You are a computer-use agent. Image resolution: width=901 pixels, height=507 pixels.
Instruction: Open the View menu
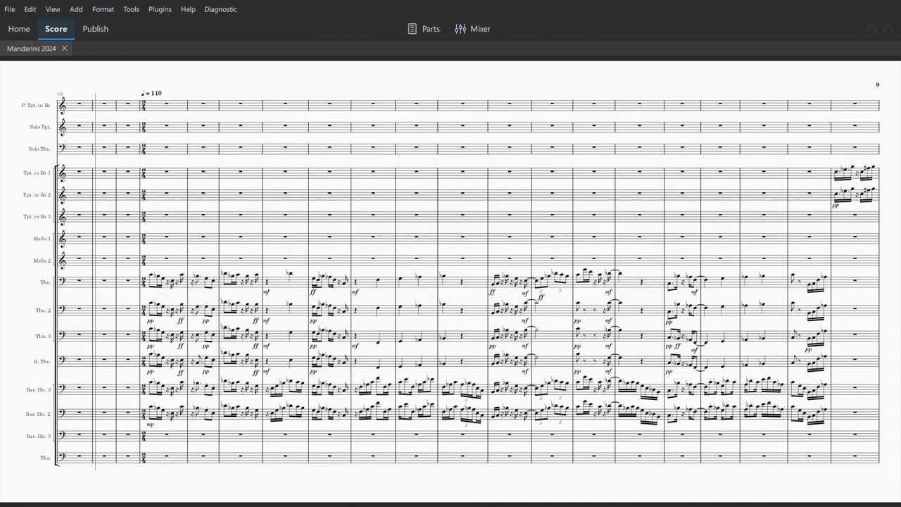pos(53,9)
